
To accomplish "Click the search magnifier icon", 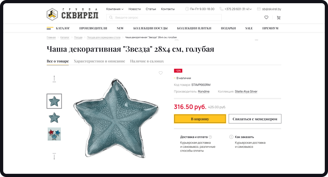I will (111, 18).
